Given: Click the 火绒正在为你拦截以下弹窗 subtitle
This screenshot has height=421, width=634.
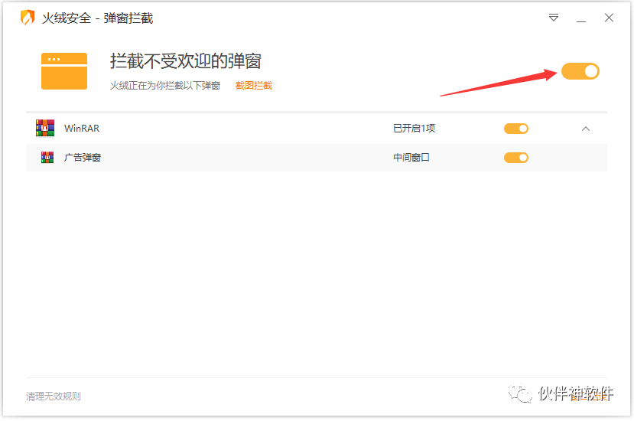Looking at the screenshot, I should coord(165,86).
